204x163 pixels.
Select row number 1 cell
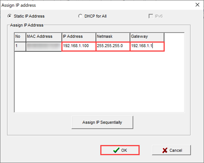point(20,46)
